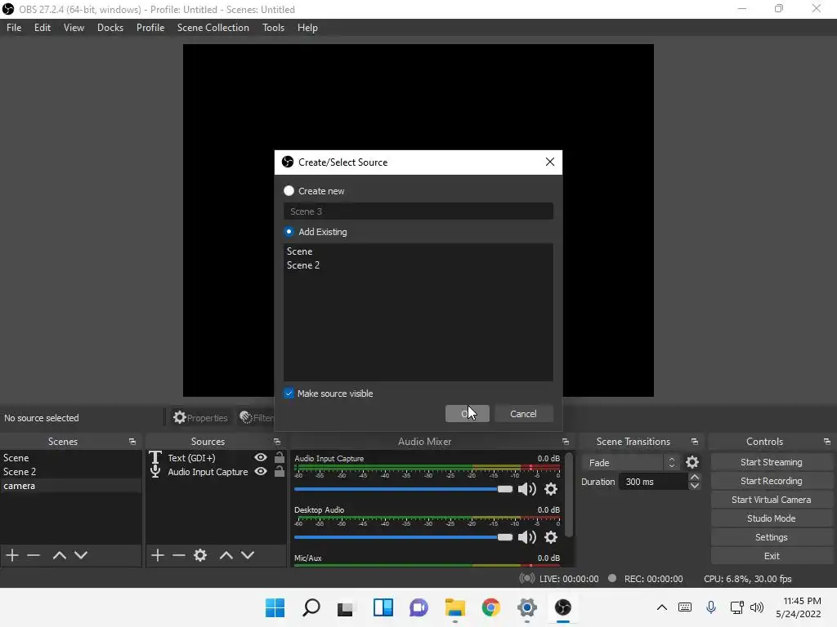Open the View menu
Image resolution: width=837 pixels, height=627 pixels.
(74, 28)
